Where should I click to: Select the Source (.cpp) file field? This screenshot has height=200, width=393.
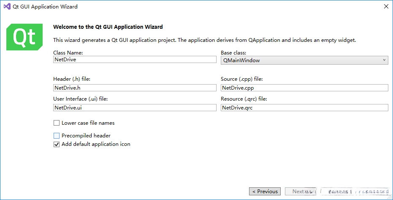[304, 88]
